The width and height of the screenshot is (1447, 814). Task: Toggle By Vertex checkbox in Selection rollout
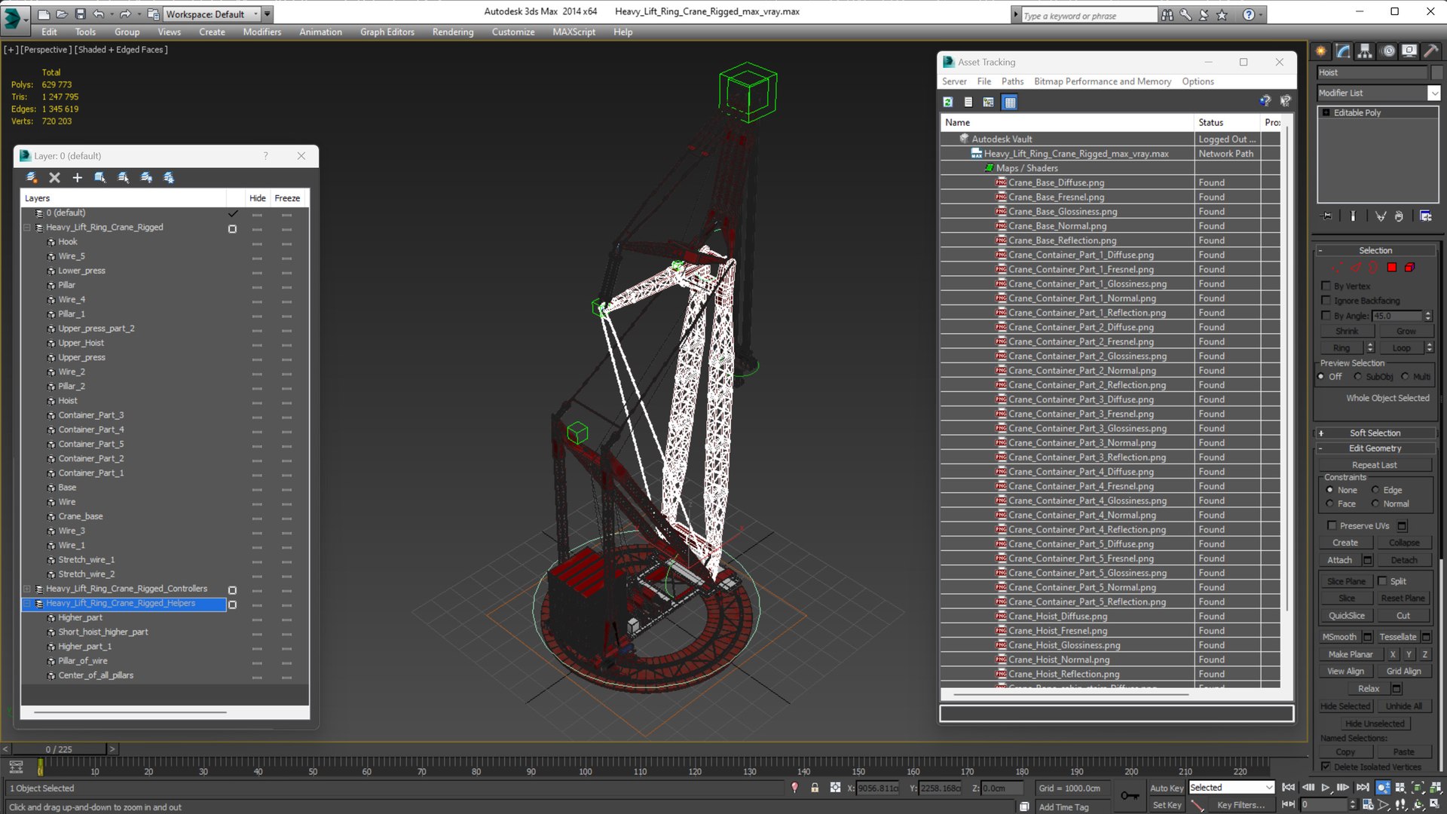point(1326,286)
